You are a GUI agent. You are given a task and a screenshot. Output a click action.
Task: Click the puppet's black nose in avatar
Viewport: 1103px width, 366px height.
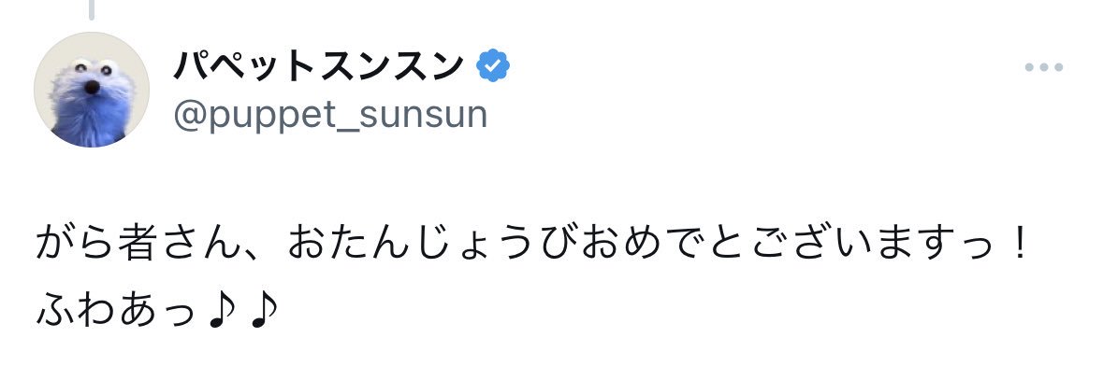tap(93, 87)
